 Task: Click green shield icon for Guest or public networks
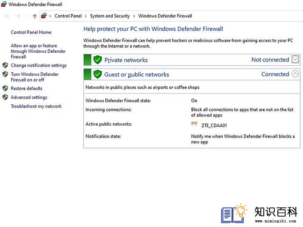click(x=97, y=74)
